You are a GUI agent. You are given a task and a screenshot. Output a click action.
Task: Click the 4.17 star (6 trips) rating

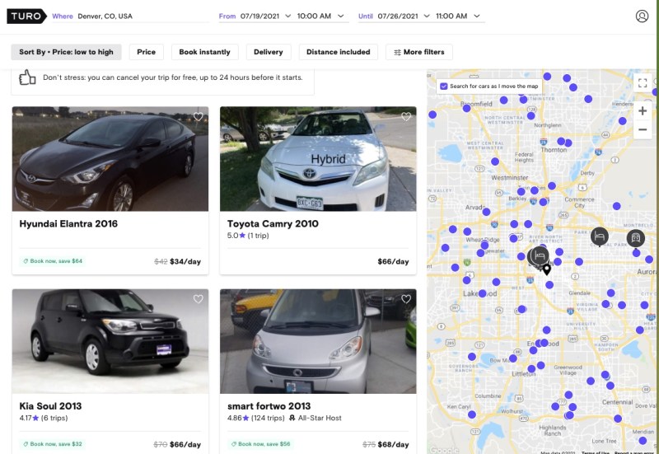(44, 418)
